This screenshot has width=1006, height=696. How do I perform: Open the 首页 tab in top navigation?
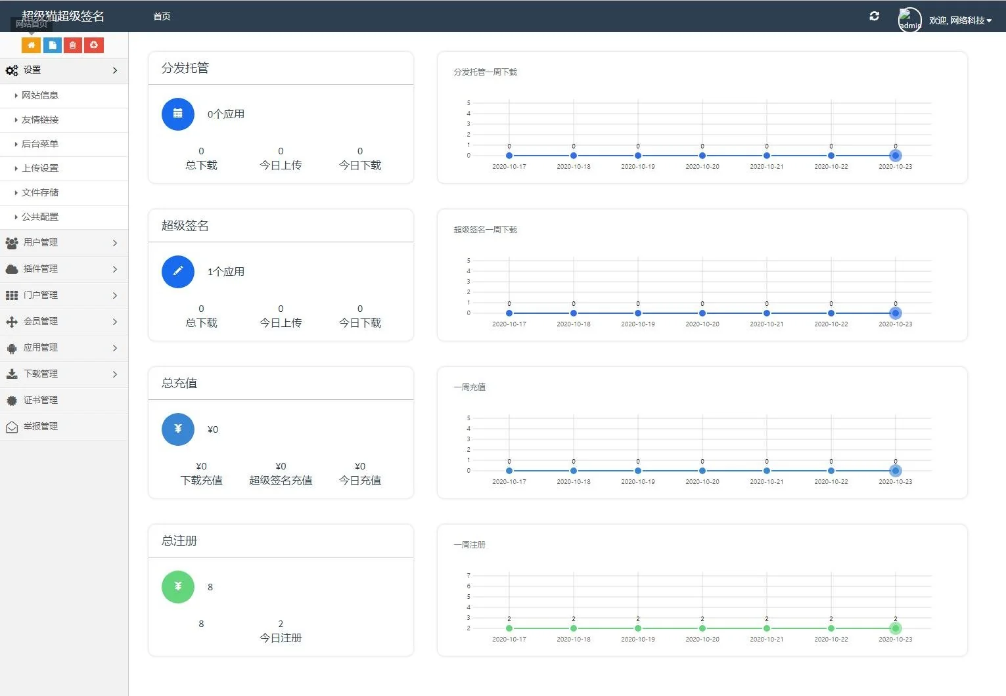pos(162,16)
